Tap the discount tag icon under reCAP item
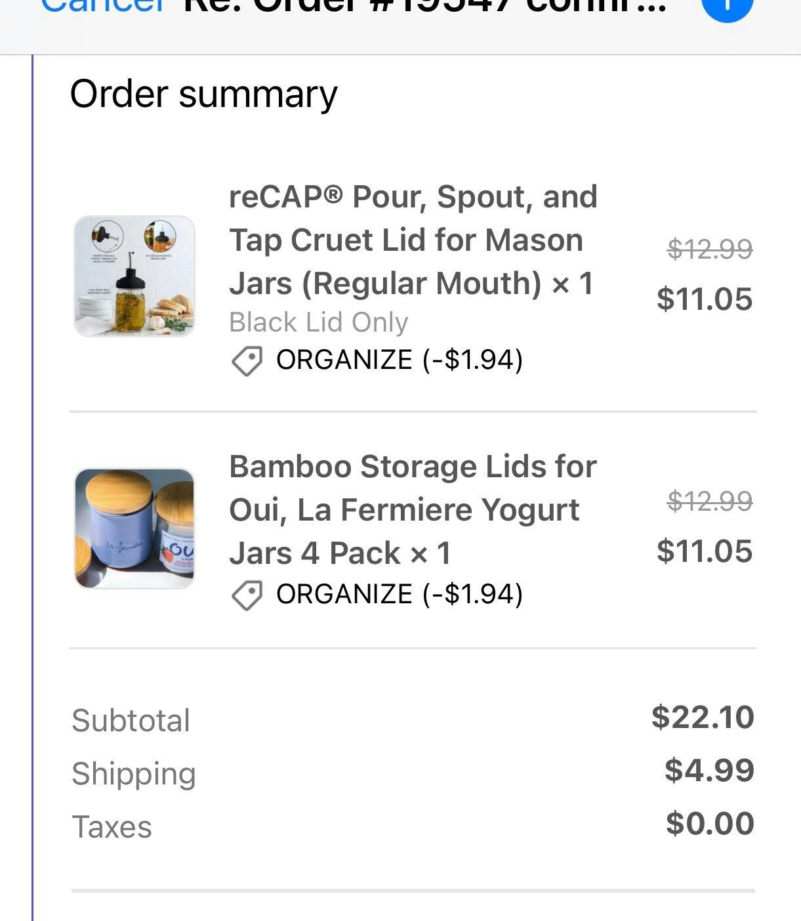Screen dimensions: 801x921 [x=247, y=360]
